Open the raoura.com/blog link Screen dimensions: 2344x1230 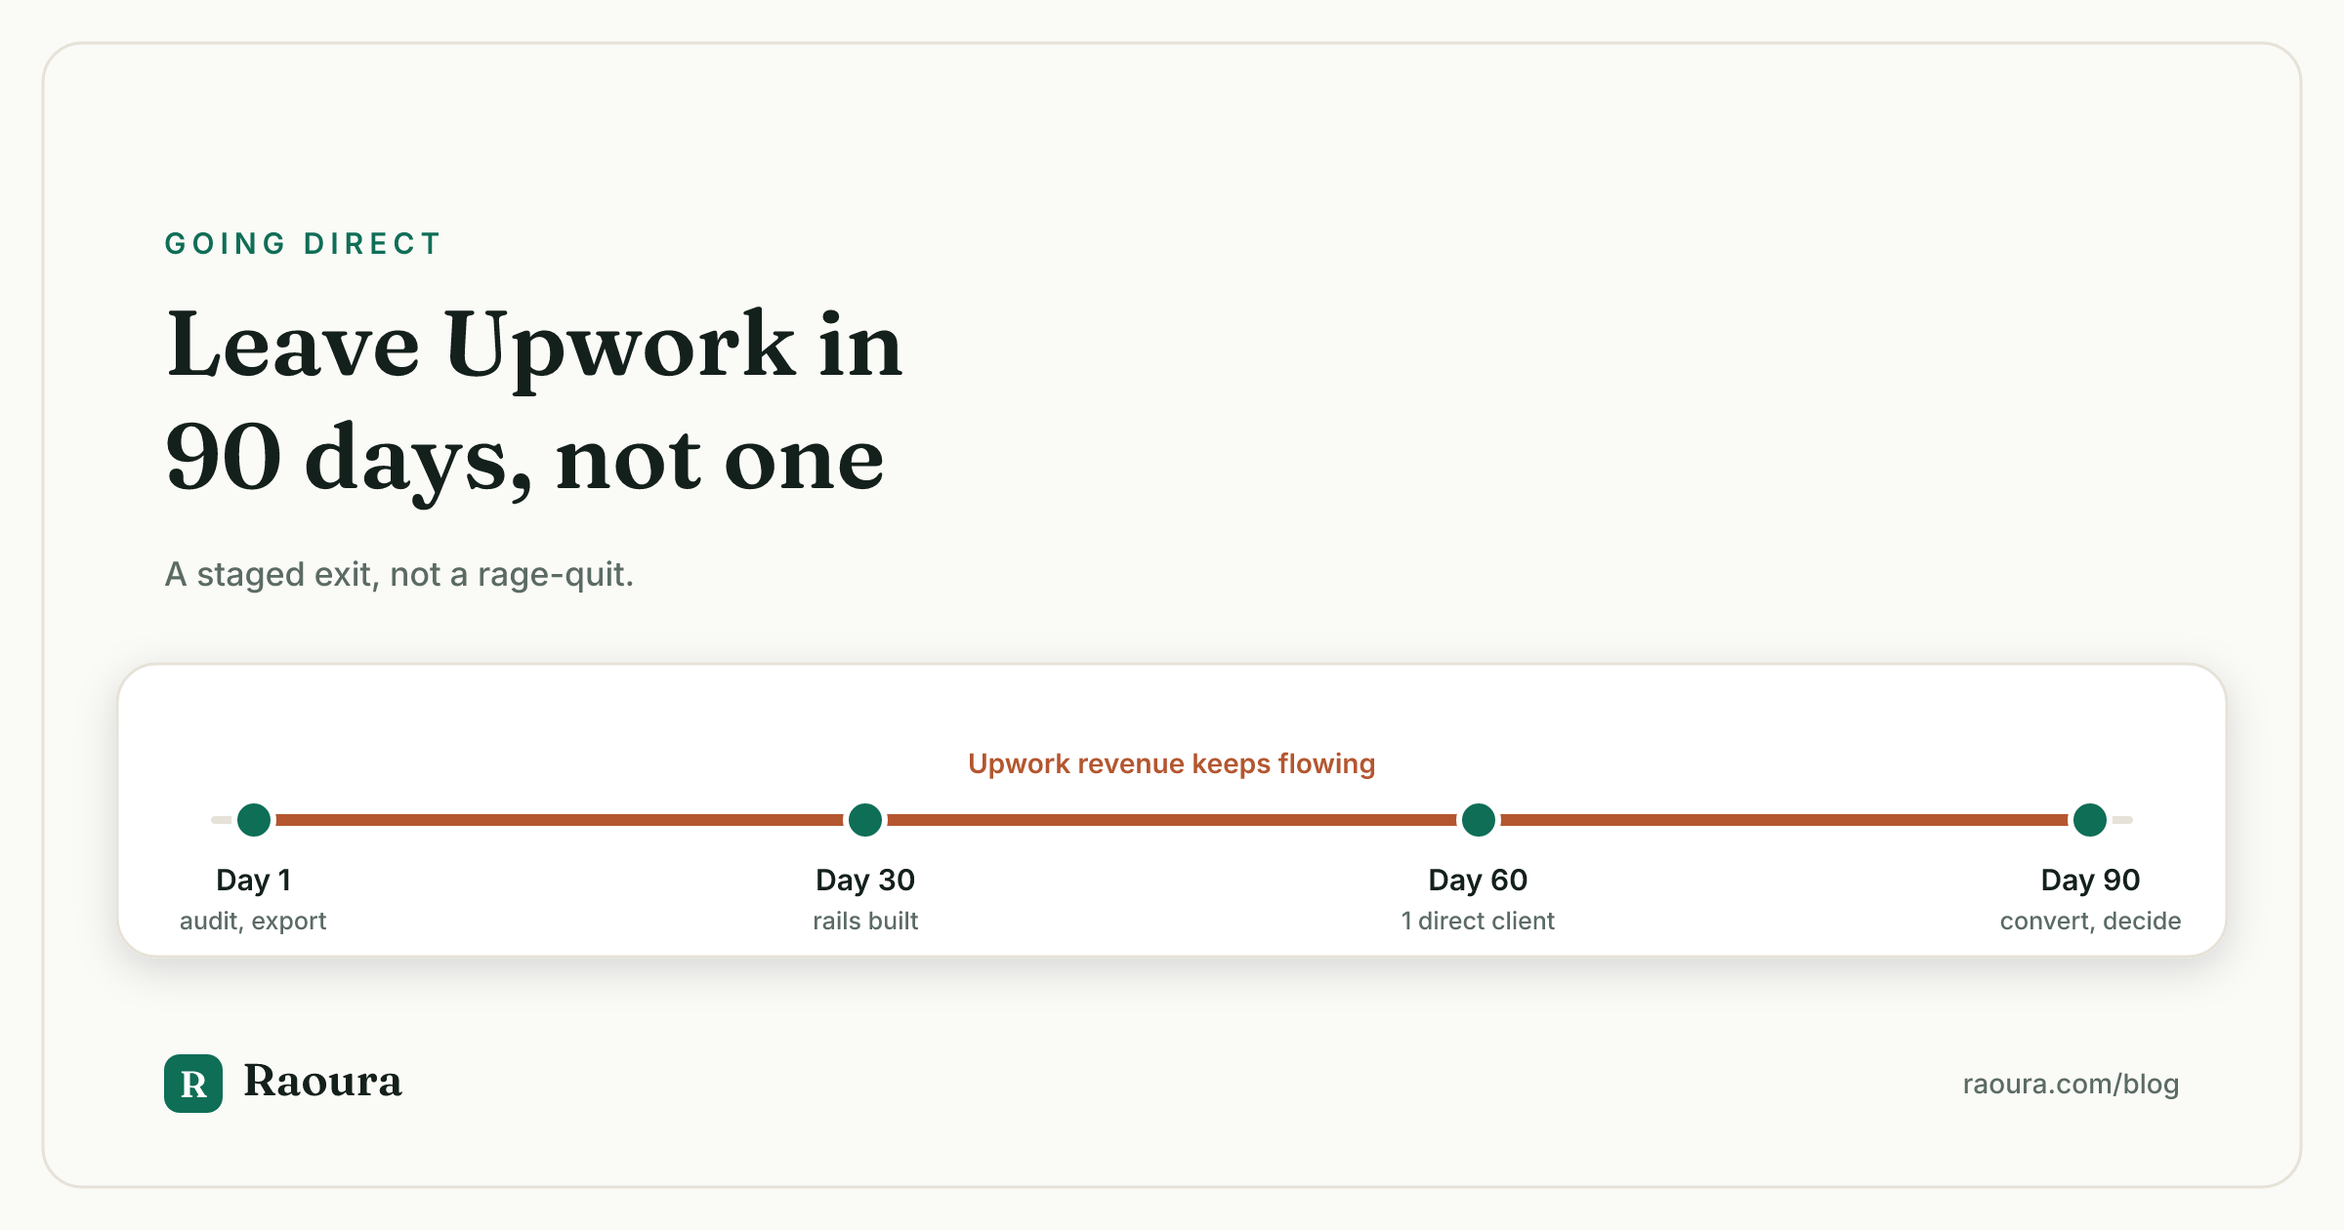2071,1084
